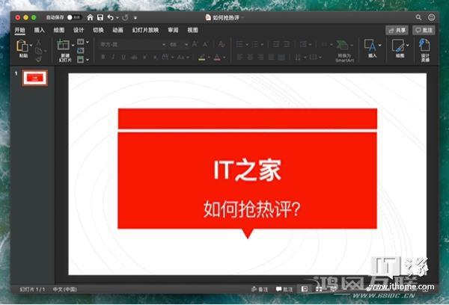
Task: Click the decrease font size icon
Action: [x=205, y=44]
